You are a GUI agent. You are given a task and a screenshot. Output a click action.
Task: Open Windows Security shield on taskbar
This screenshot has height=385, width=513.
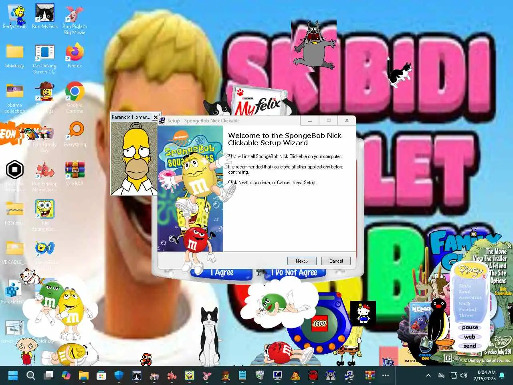pyautogui.click(x=119, y=375)
